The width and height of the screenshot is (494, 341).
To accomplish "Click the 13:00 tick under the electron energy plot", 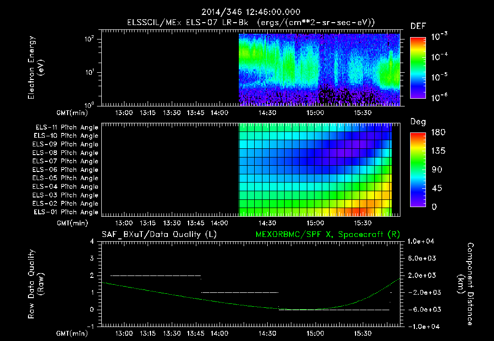I will click(x=124, y=113).
